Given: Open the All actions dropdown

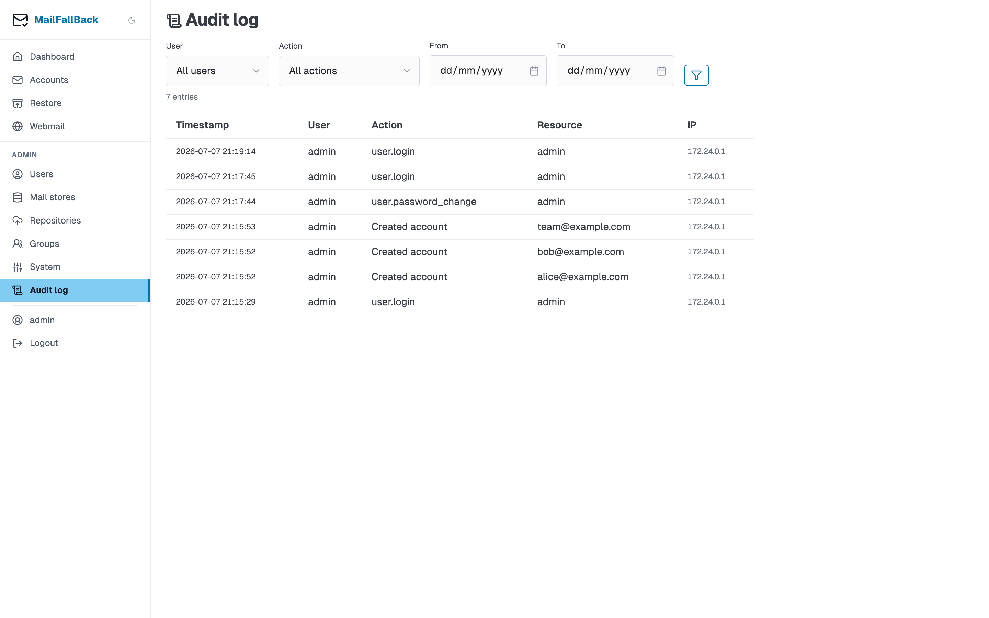Looking at the screenshot, I should pyautogui.click(x=349, y=71).
